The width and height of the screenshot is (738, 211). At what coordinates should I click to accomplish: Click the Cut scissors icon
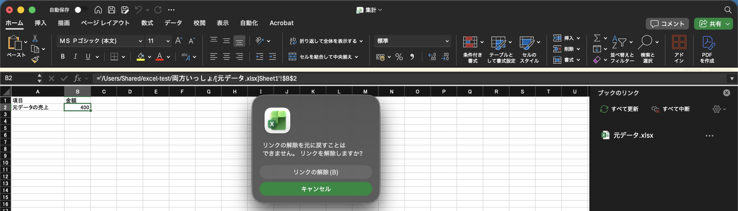pyautogui.click(x=35, y=38)
